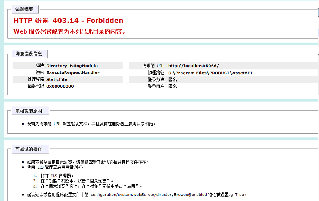This screenshot has width=319, height=201.
Task: Click the 错误摘要 section heading
Action: pyautogui.click(x=25, y=9)
